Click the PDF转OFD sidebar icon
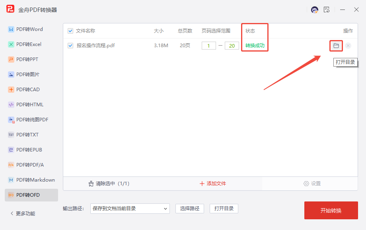Screen dimensions: 366x230 [x=11, y=195]
